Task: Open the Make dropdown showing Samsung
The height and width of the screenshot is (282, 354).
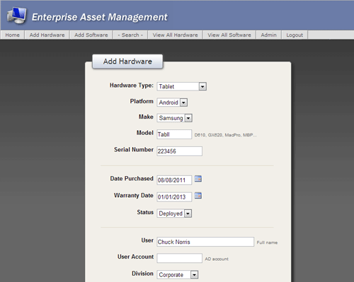Action: point(174,118)
